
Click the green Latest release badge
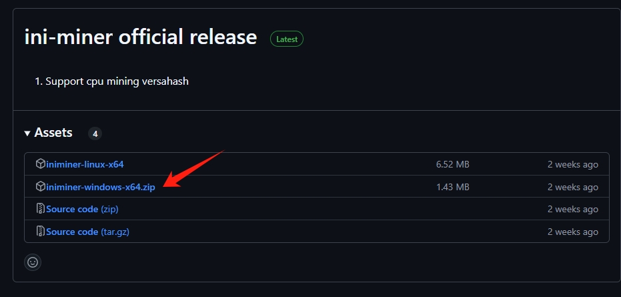coord(287,39)
